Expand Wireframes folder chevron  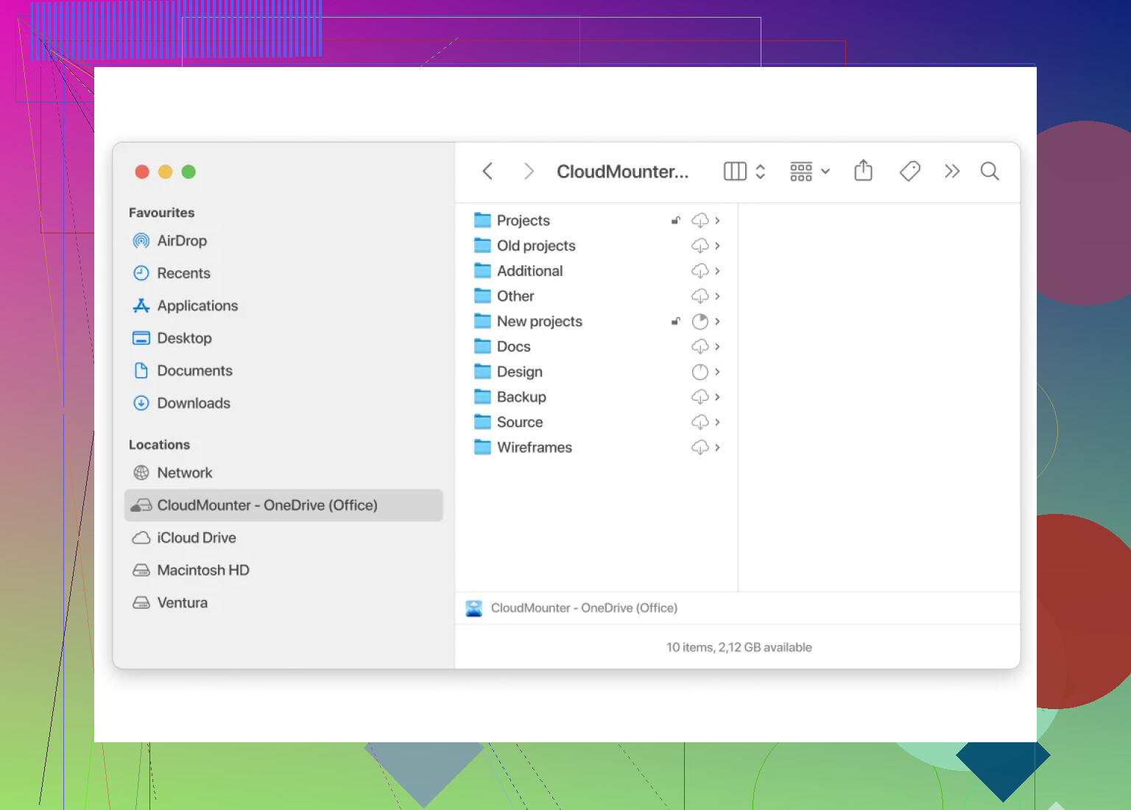pos(717,447)
